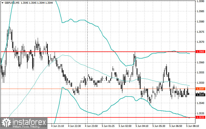Click the 4 Jun 21:10 time label
The height and width of the screenshot is (129, 206).
point(58,126)
